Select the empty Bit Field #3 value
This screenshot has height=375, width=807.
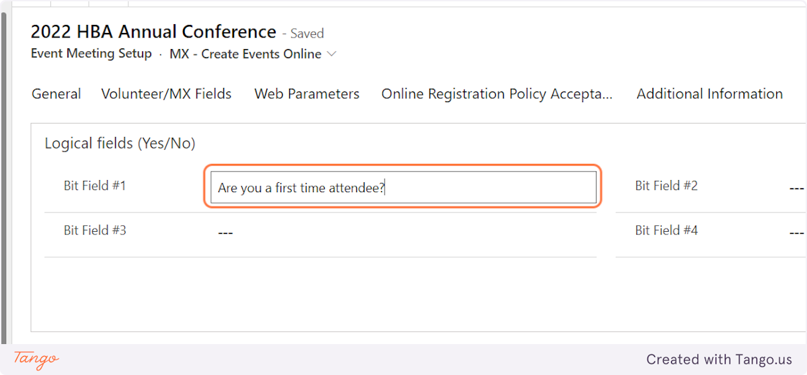coord(226,233)
